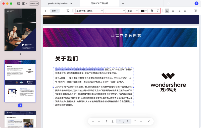Click the current page number field
This screenshot has width=201, height=128.
(x=120, y=121)
